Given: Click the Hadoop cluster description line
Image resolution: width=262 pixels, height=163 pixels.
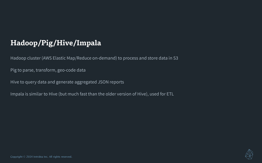Looking at the screenshot, I should tap(94, 58).
